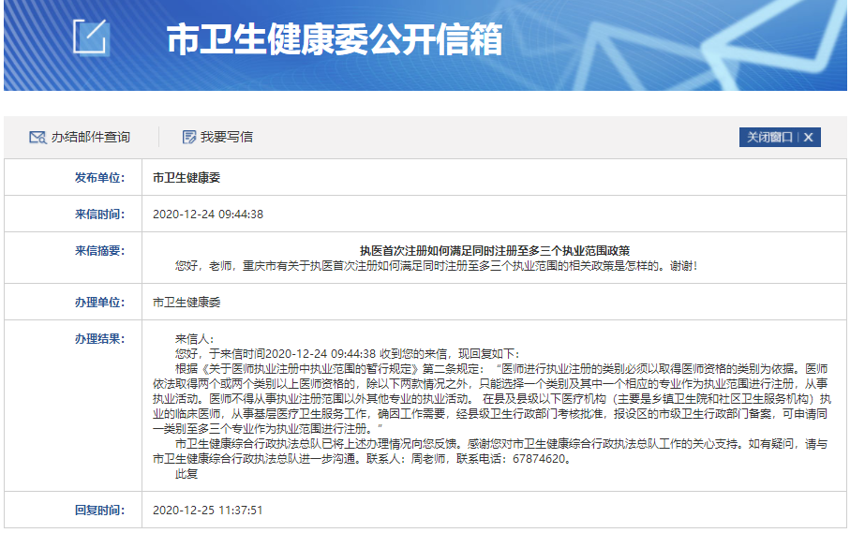The width and height of the screenshot is (850, 533).
Task: Click the received time 2020-12-24 09:44:38 value
Action: click(x=208, y=214)
